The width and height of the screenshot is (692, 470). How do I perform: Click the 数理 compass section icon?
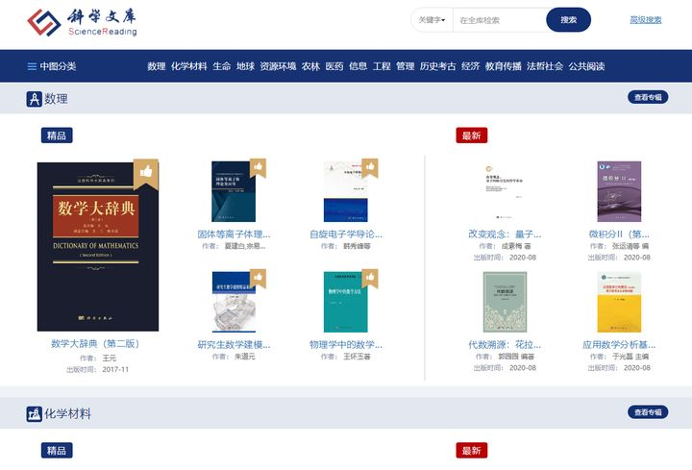point(34,99)
